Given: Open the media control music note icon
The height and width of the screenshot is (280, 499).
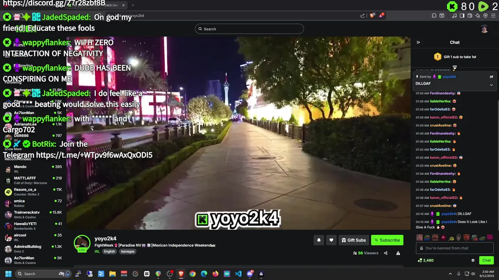Looking at the screenshot, I should [455, 16].
